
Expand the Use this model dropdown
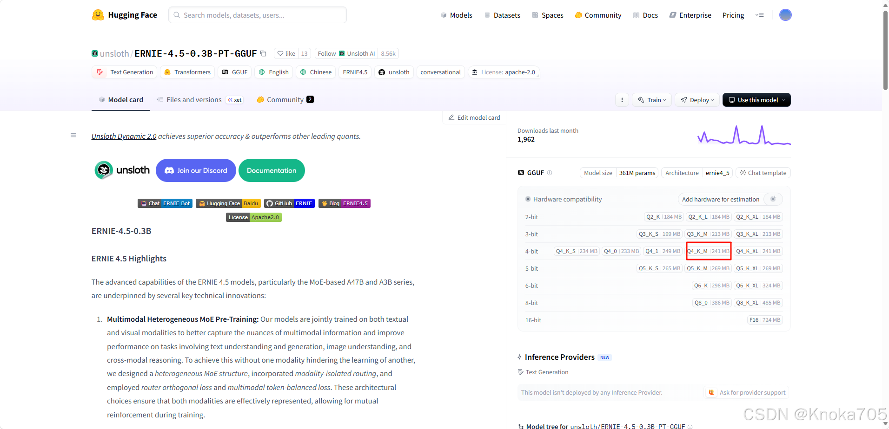[756, 100]
